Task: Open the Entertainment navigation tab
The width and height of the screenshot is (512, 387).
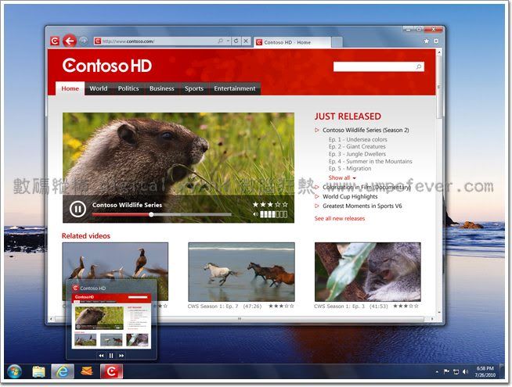Action: [234, 88]
